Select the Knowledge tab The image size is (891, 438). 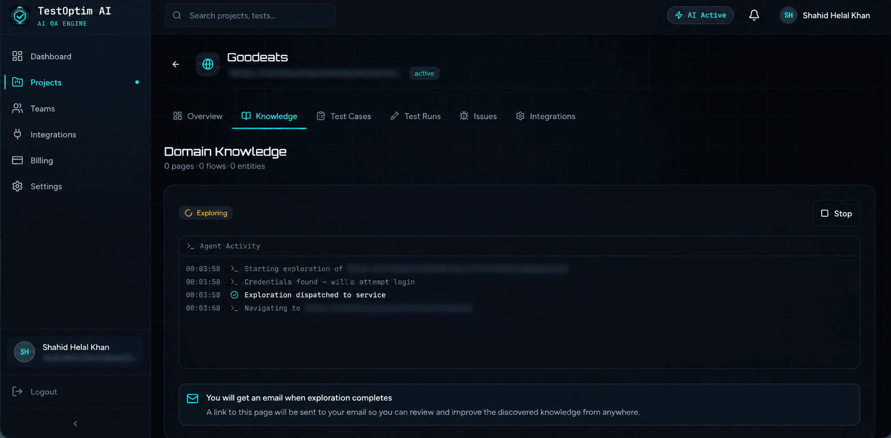click(x=269, y=116)
